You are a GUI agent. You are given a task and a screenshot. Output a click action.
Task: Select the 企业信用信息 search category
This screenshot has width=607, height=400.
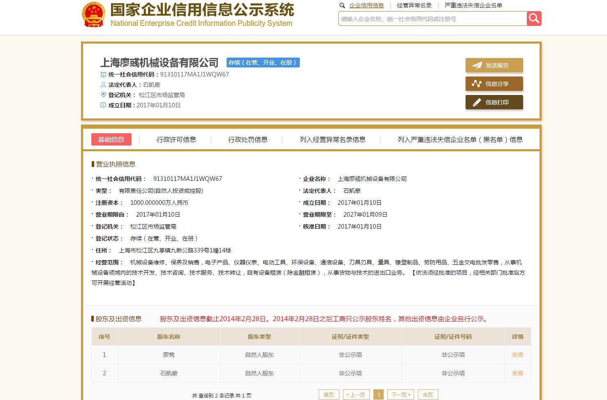pos(366,5)
